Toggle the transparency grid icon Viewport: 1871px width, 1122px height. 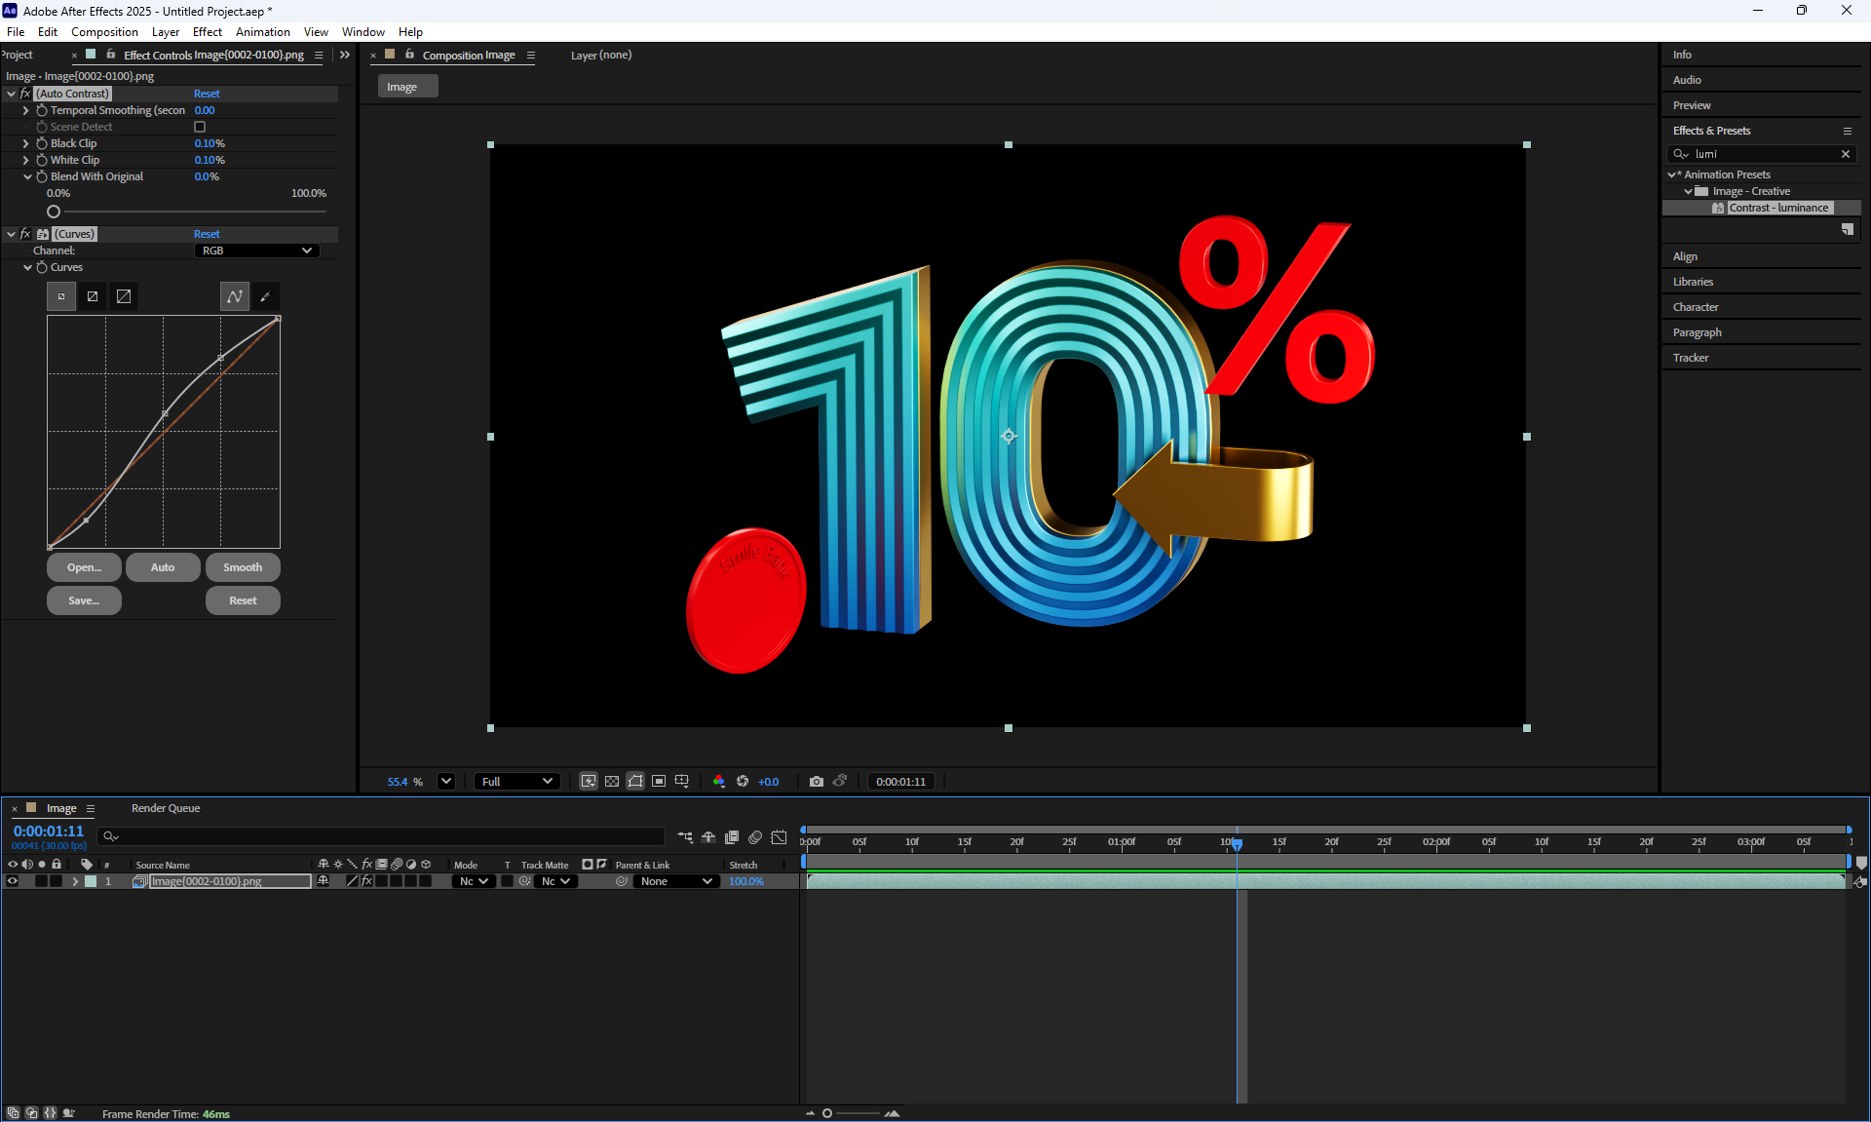click(612, 782)
